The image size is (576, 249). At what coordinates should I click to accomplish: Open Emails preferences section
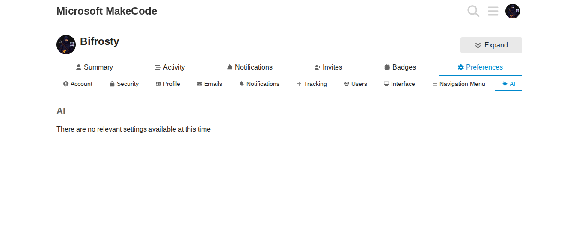coord(209,84)
